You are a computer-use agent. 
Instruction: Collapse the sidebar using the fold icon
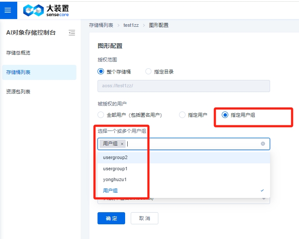[72, 32]
